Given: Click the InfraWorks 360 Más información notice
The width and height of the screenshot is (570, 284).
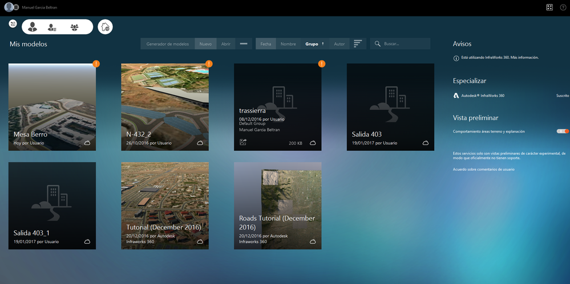Looking at the screenshot, I should [500, 57].
